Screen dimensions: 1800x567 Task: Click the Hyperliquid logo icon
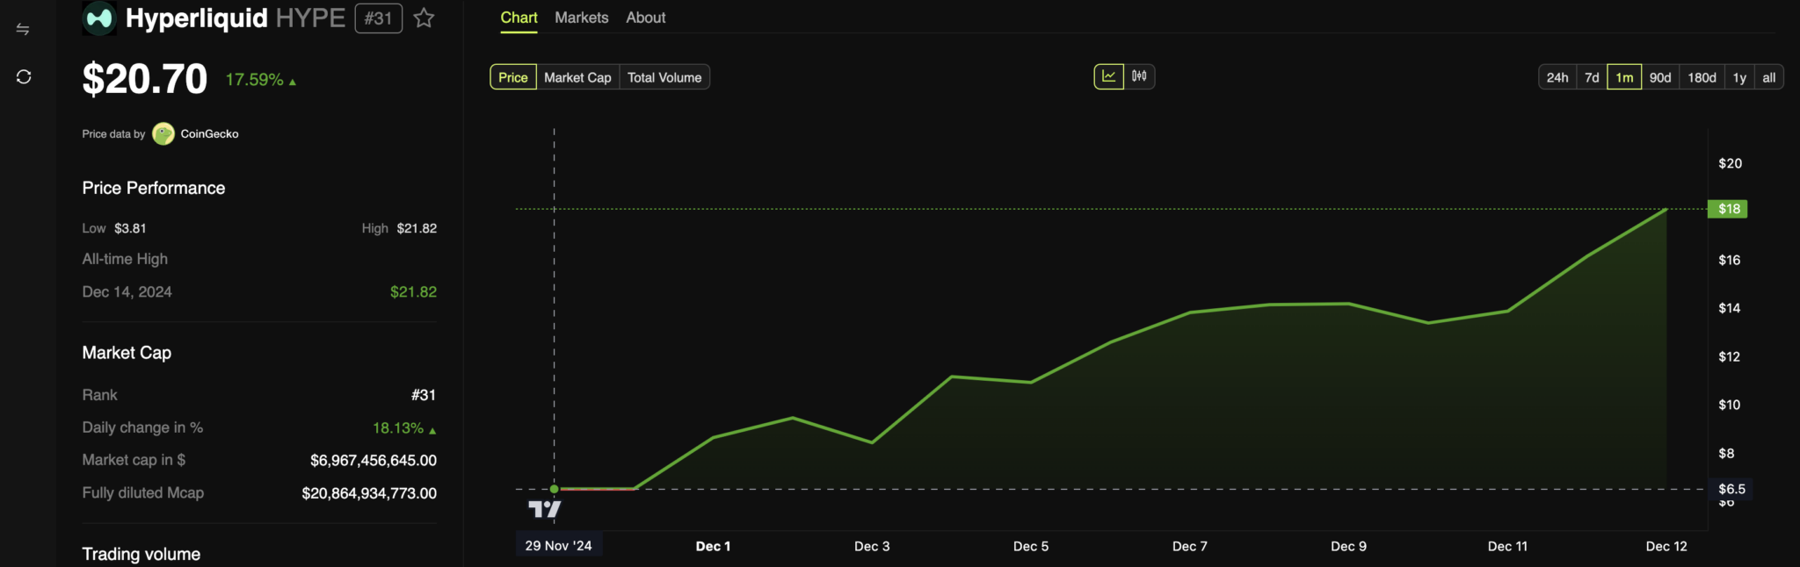[x=99, y=18]
